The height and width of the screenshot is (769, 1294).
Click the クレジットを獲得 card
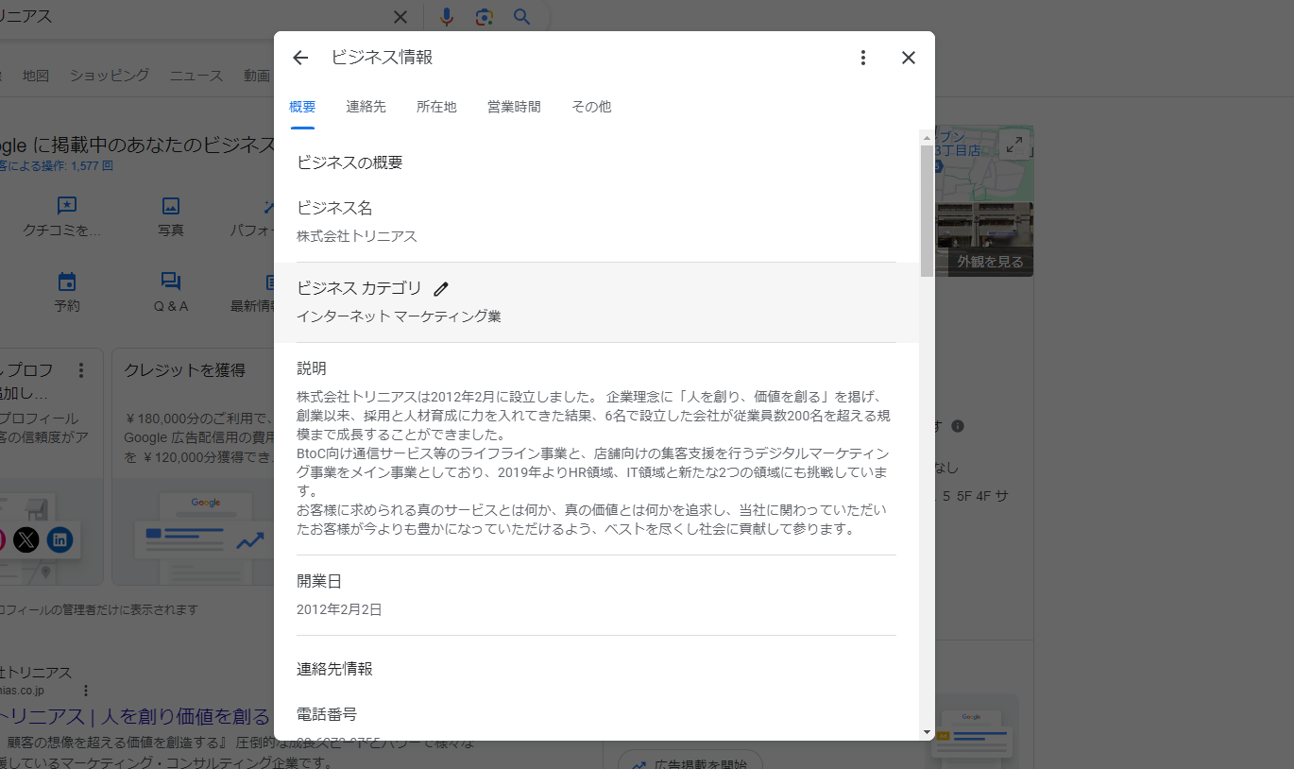[193, 467]
